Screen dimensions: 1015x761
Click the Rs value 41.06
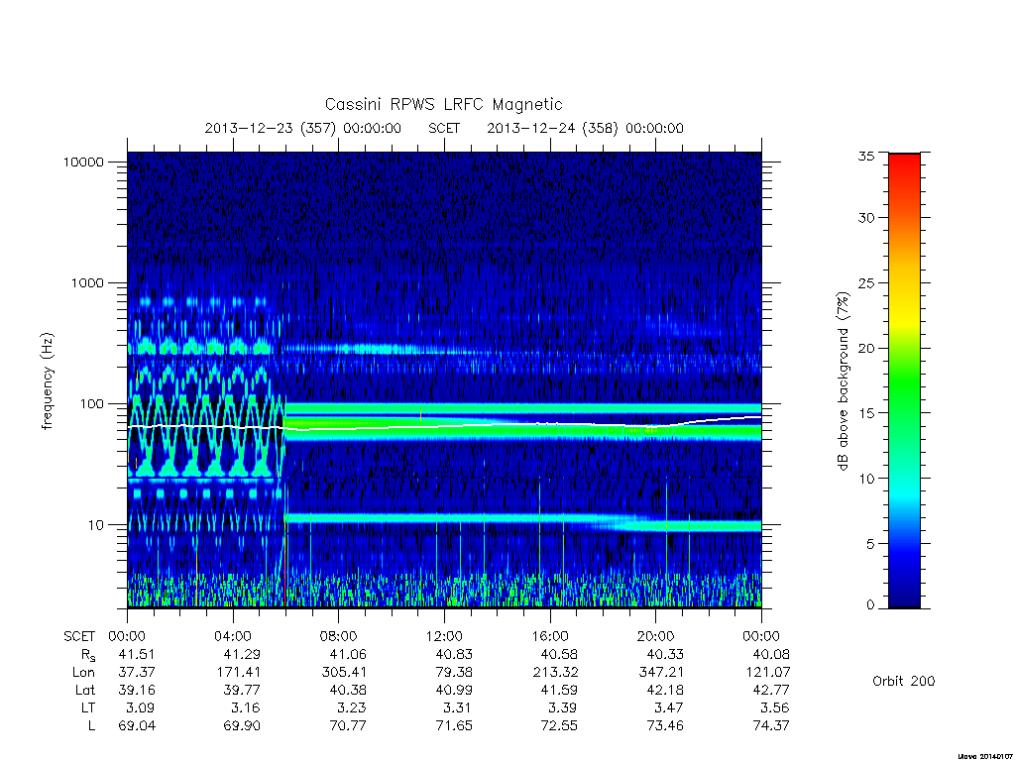point(348,654)
